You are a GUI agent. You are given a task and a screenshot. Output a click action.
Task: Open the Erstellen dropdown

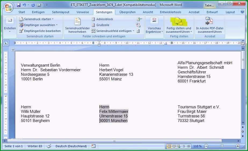click(10, 25)
